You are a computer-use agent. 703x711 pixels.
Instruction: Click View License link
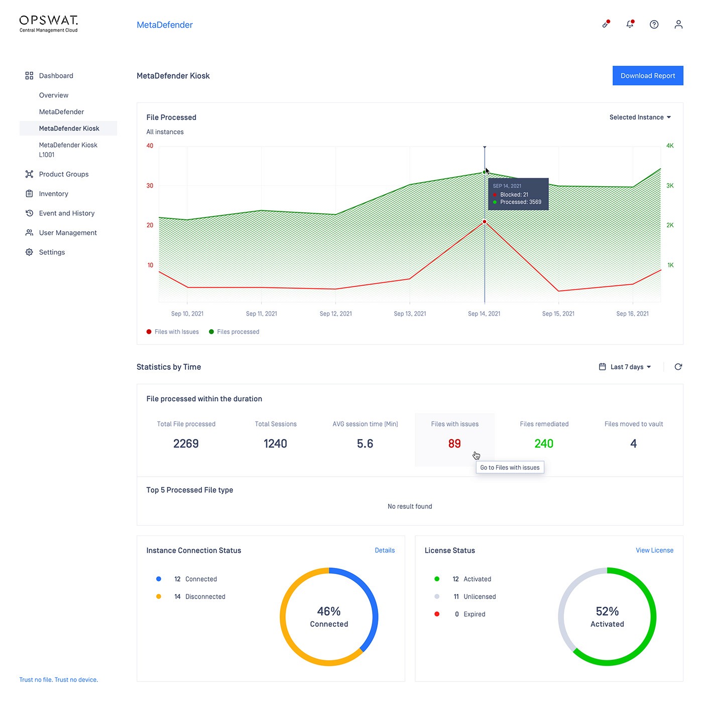tap(654, 550)
